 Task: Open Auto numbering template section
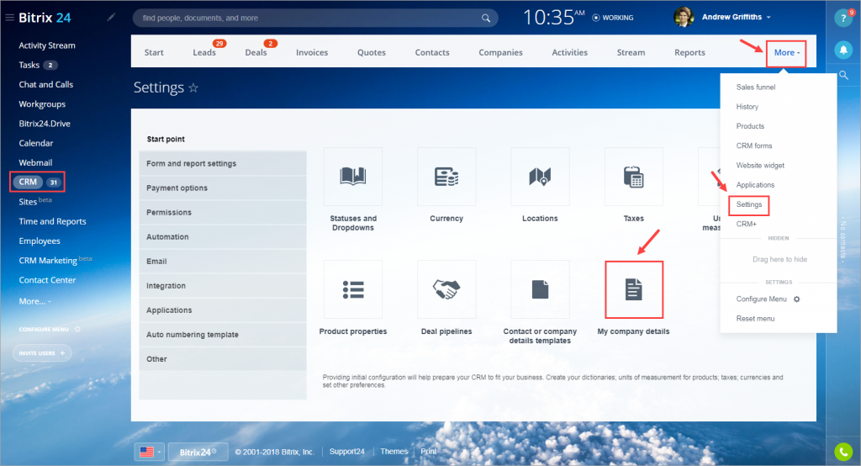click(222, 335)
